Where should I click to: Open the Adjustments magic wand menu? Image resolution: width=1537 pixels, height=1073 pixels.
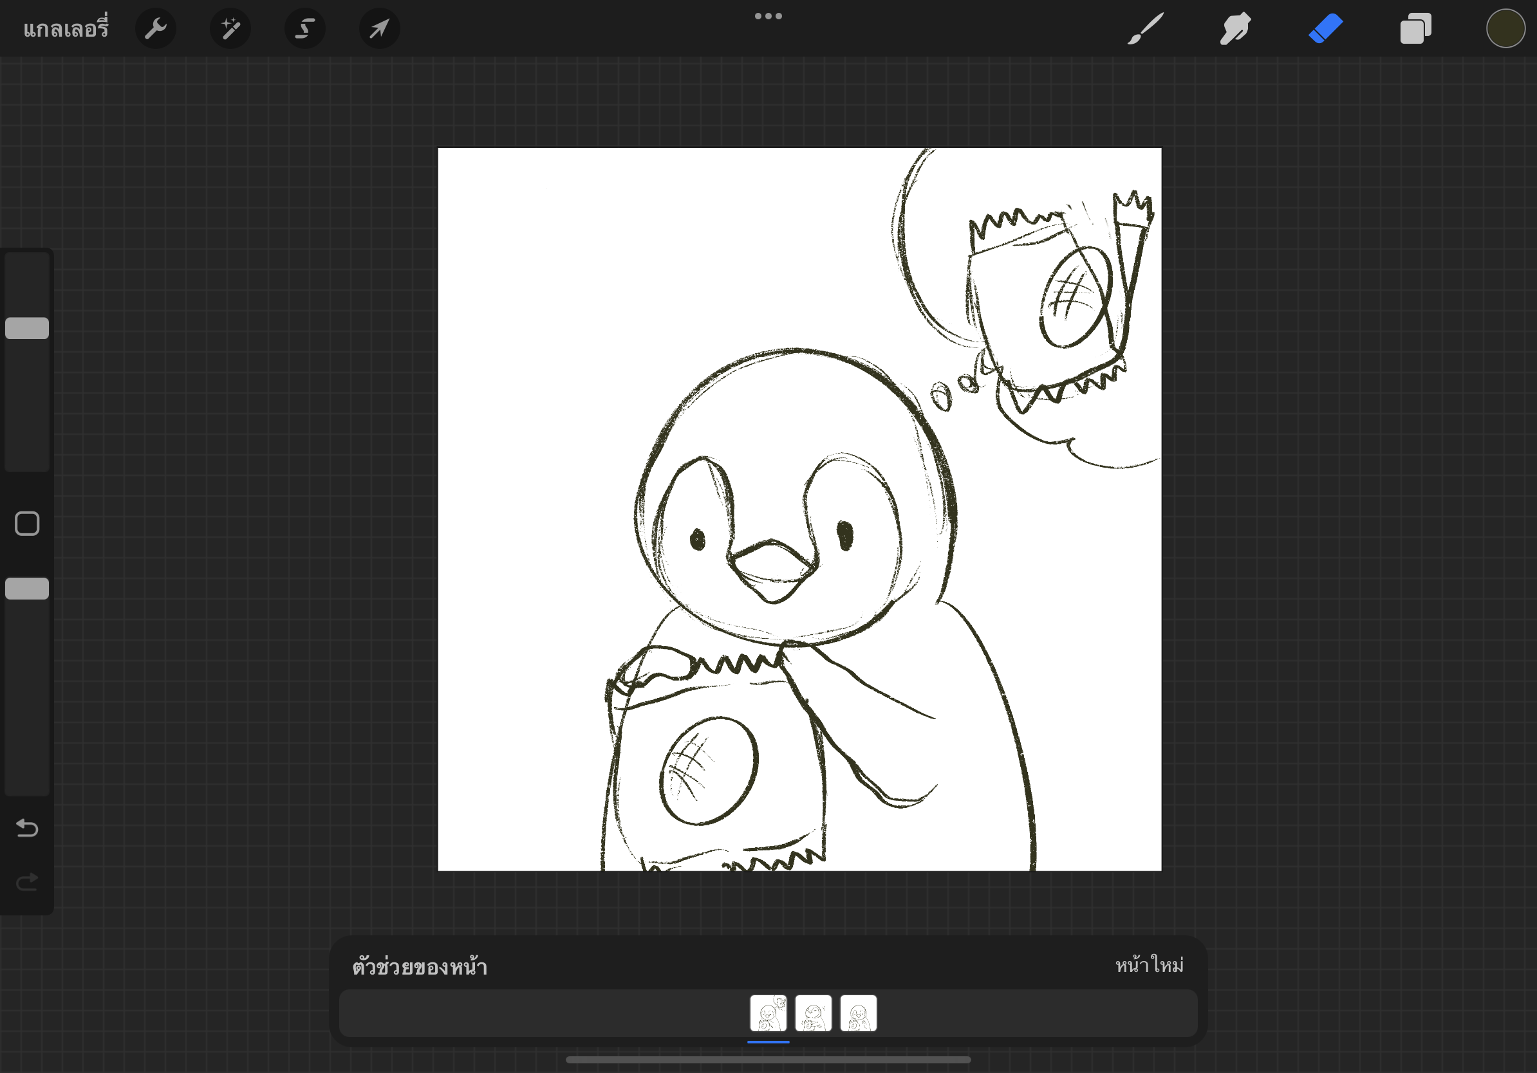point(230,29)
